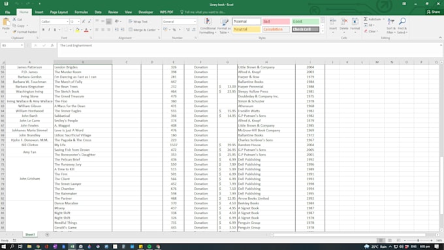Expand the cell styles gallery
Image resolution: width=444 pixels, height=250 pixels.
coord(323,31)
